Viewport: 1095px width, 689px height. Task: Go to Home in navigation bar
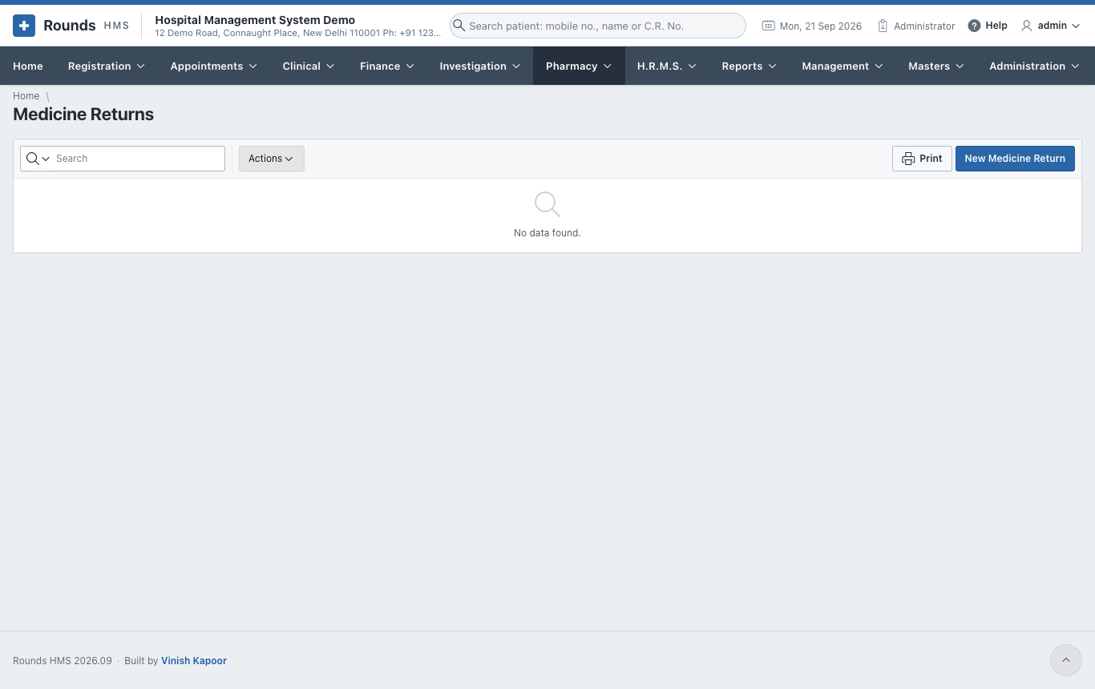tap(28, 66)
